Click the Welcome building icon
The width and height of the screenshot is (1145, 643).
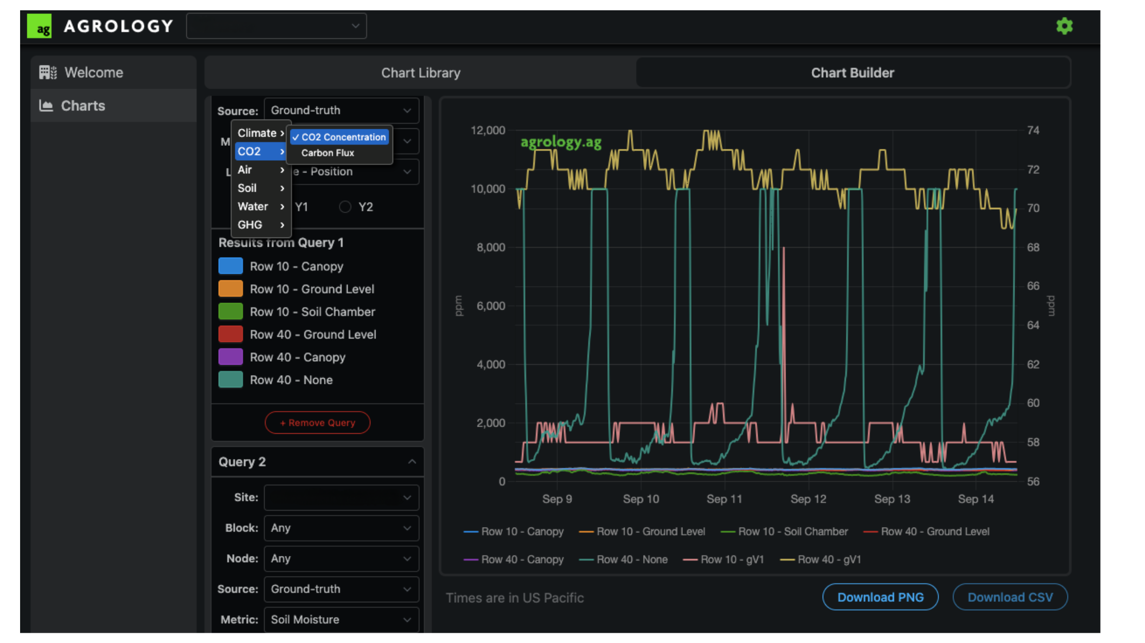pyautogui.click(x=47, y=73)
